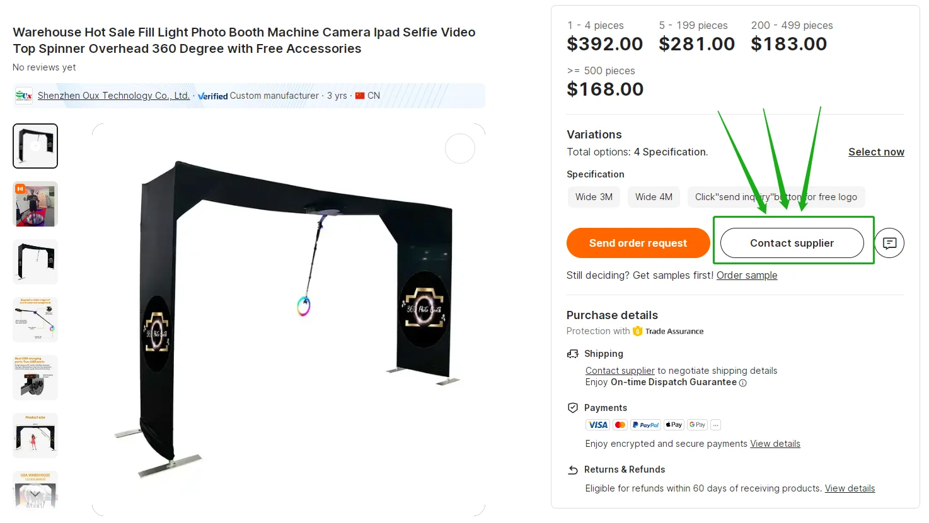Choose the free logo specification option
The image size is (929, 523).
coord(776,197)
